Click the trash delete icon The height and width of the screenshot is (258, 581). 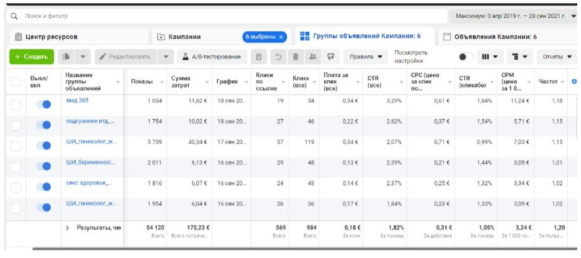coord(296,57)
